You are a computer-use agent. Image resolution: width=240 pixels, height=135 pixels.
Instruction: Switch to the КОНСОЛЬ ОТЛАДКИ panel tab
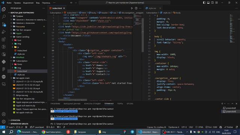pyautogui.click(x=92, y=103)
